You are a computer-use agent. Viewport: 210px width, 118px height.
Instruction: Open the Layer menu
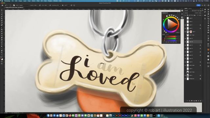point(25,1)
